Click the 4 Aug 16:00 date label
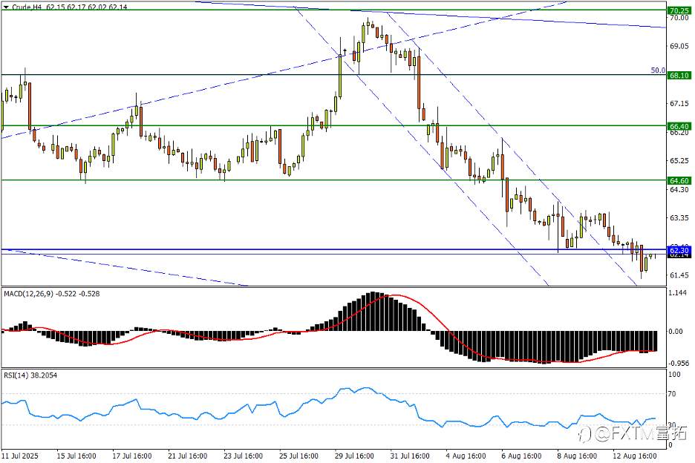This screenshot has width=695, height=463. [x=466, y=456]
